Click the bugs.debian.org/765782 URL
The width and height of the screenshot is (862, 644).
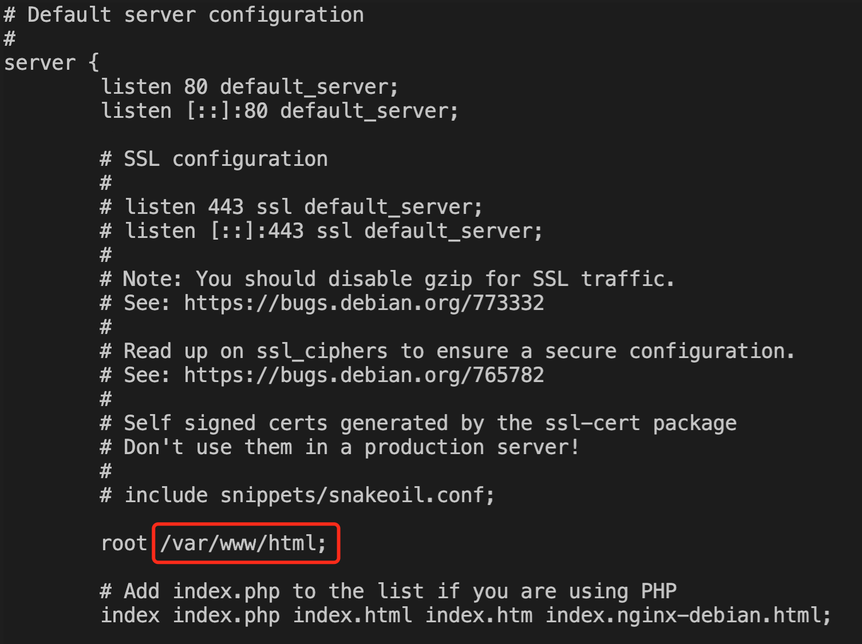click(x=363, y=375)
